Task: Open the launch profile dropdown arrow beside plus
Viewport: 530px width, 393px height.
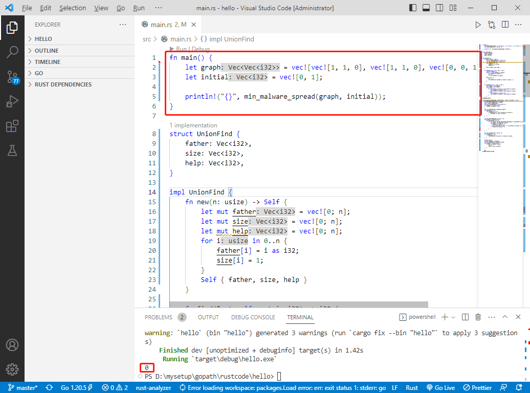Action: (453, 317)
